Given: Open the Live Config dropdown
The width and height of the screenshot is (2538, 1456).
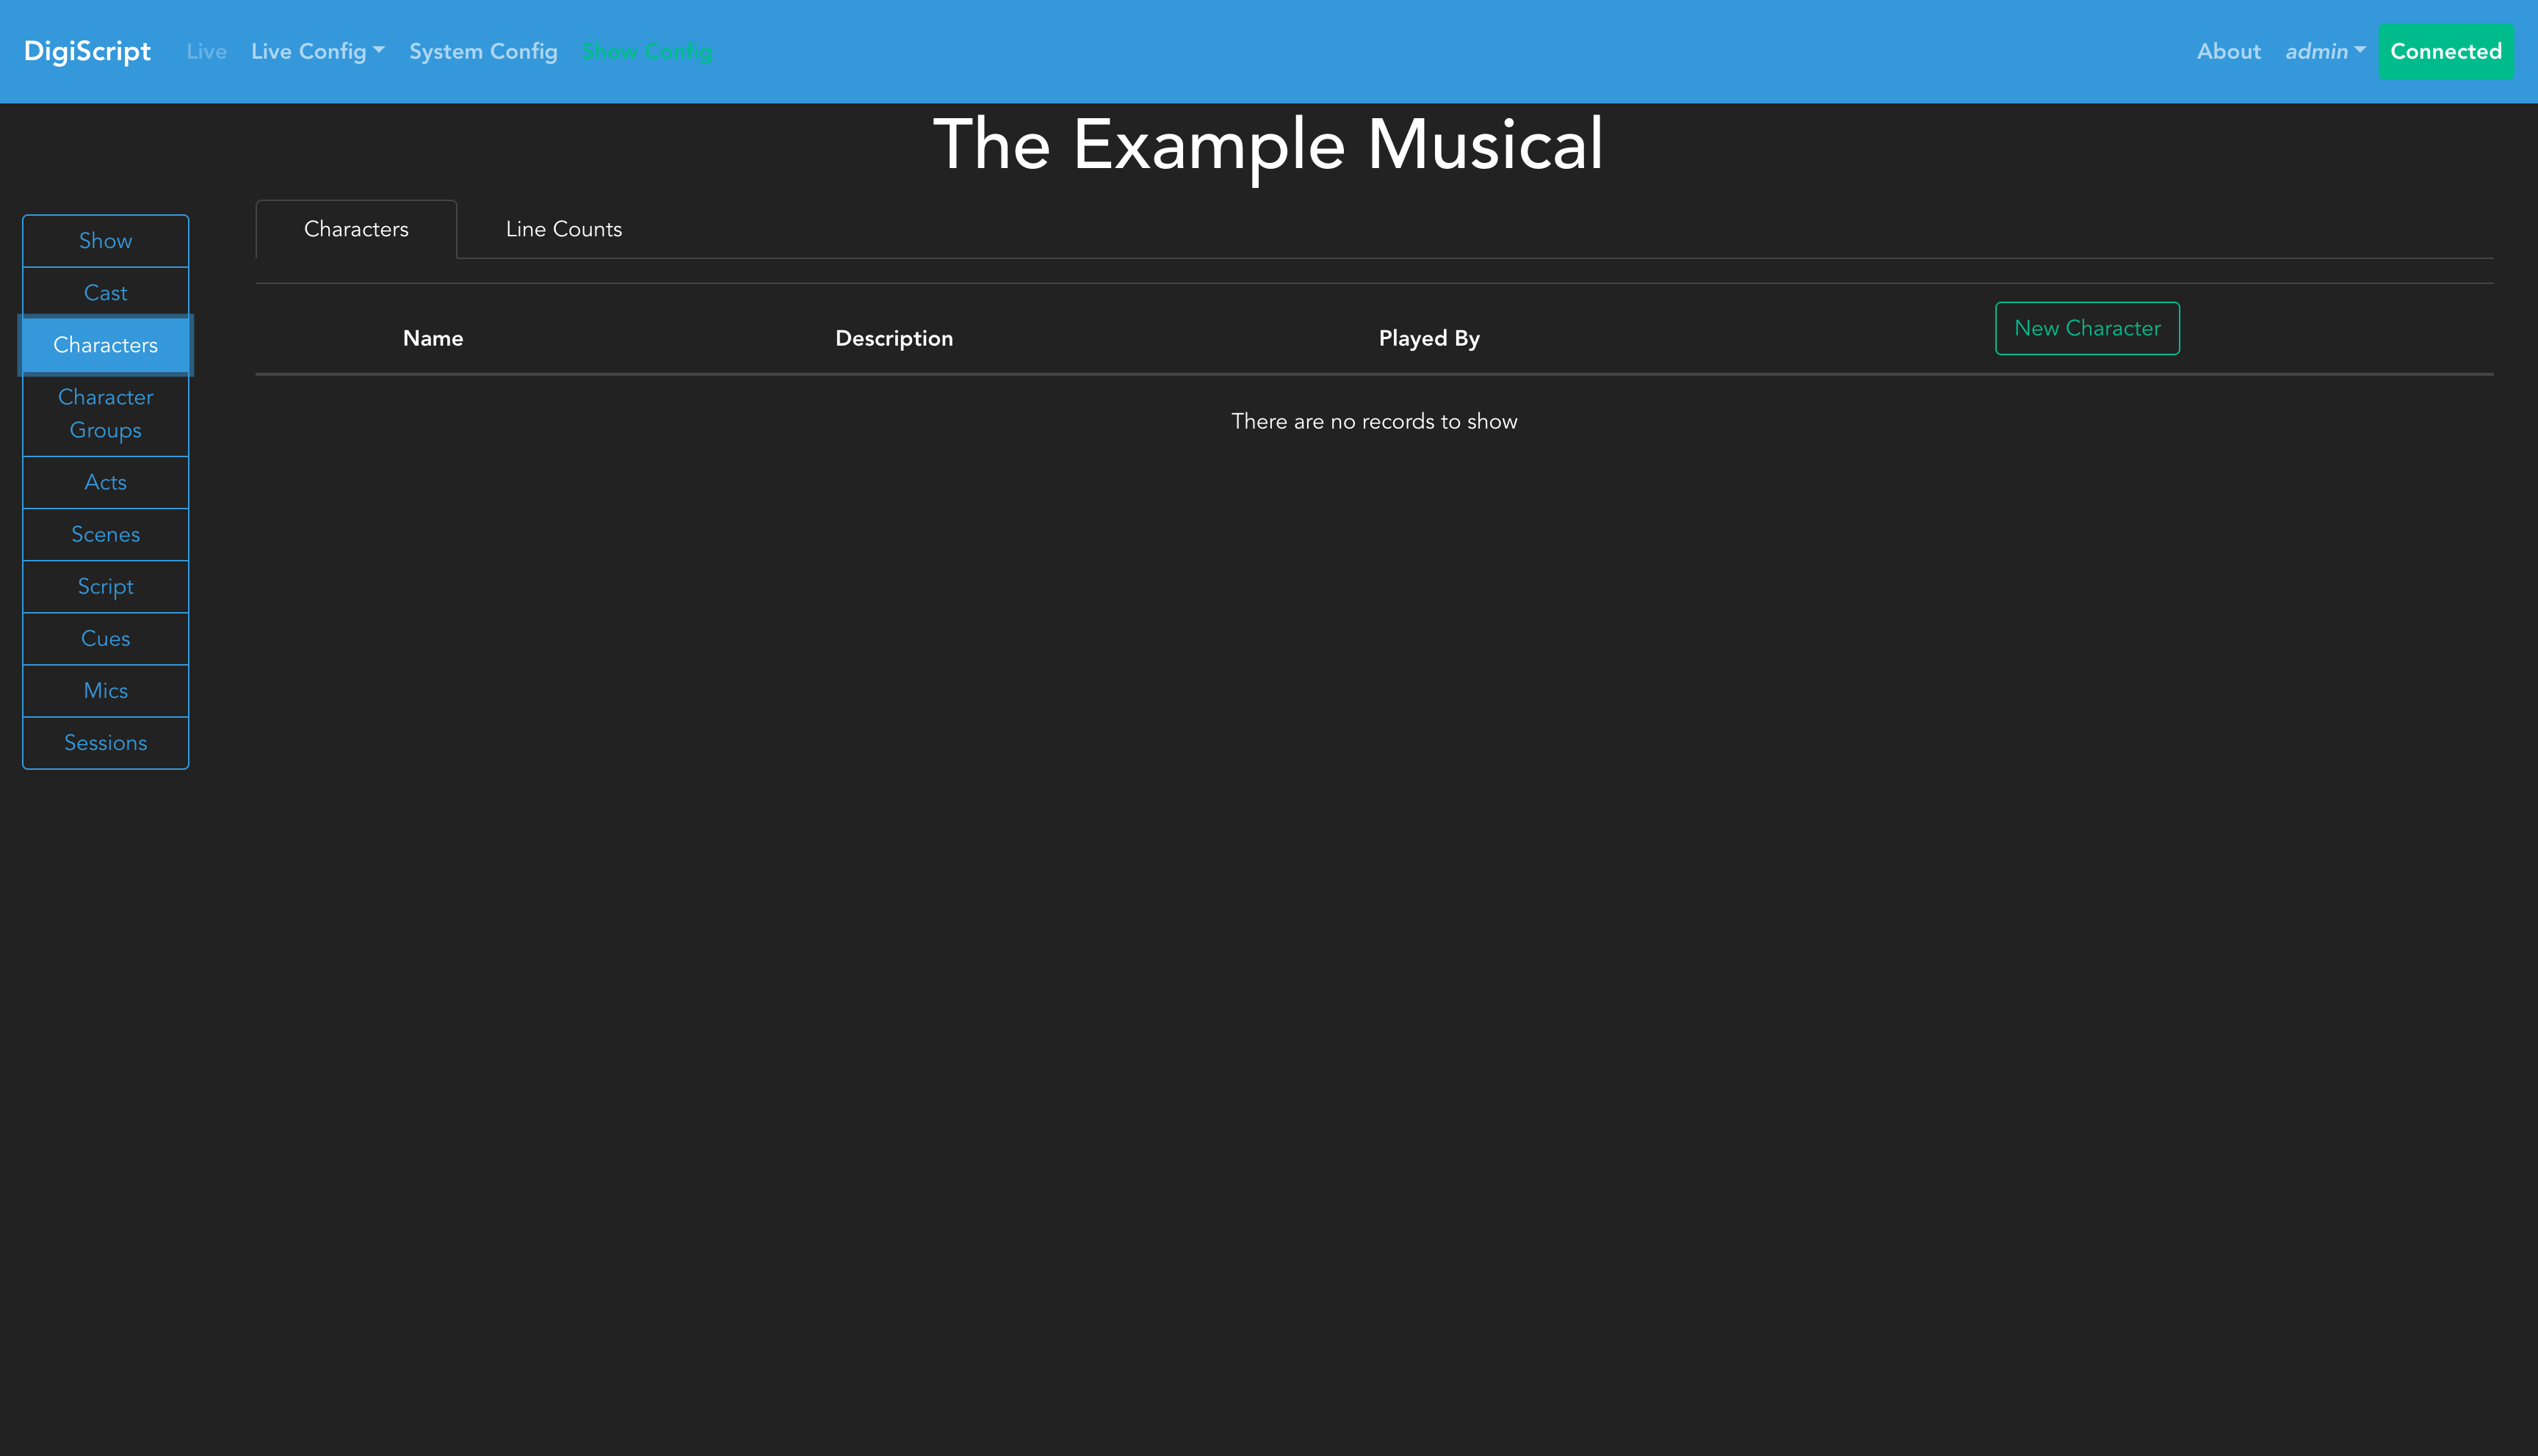Looking at the screenshot, I should [317, 51].
